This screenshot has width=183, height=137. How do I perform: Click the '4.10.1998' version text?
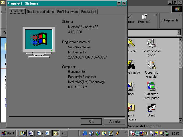pyautogui.click(x=75, y=32)
